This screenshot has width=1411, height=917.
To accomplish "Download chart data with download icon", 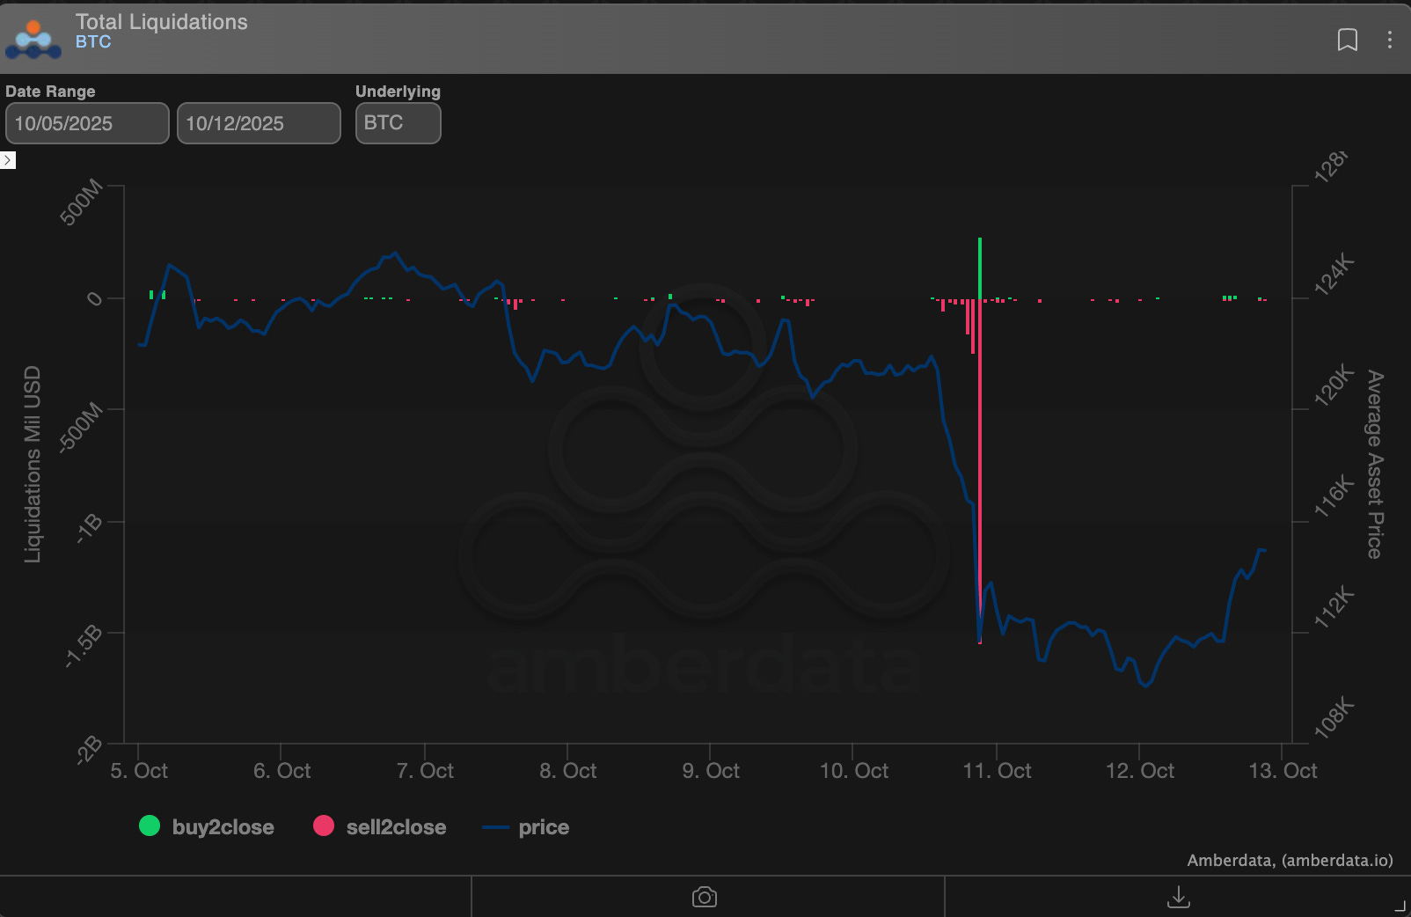I will pos(1178,897).
